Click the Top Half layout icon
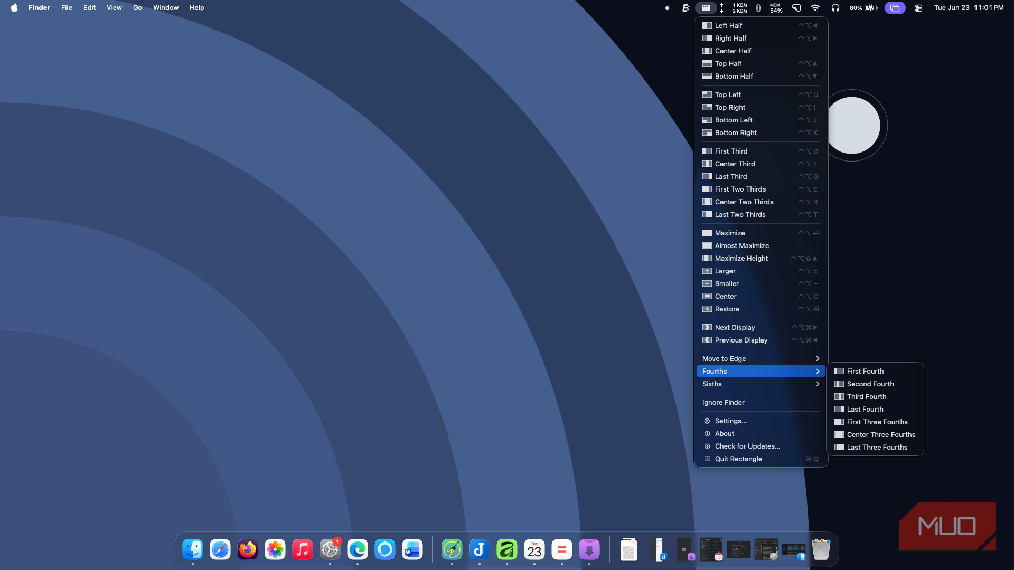1014x570 pixels. tap(707, 63)
